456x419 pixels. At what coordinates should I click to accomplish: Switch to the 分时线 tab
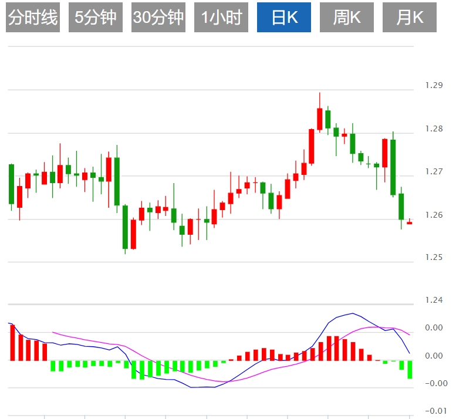(x=33, y=18)
